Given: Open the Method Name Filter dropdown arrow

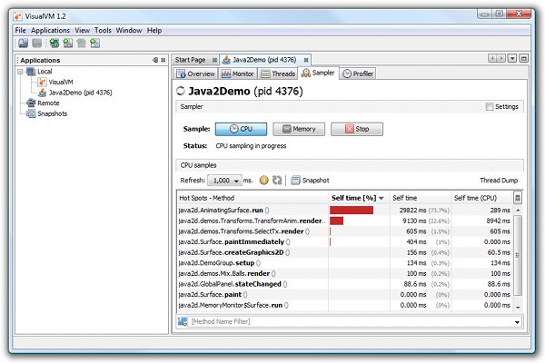Looking at the screenshot, I should coord(517,322).
